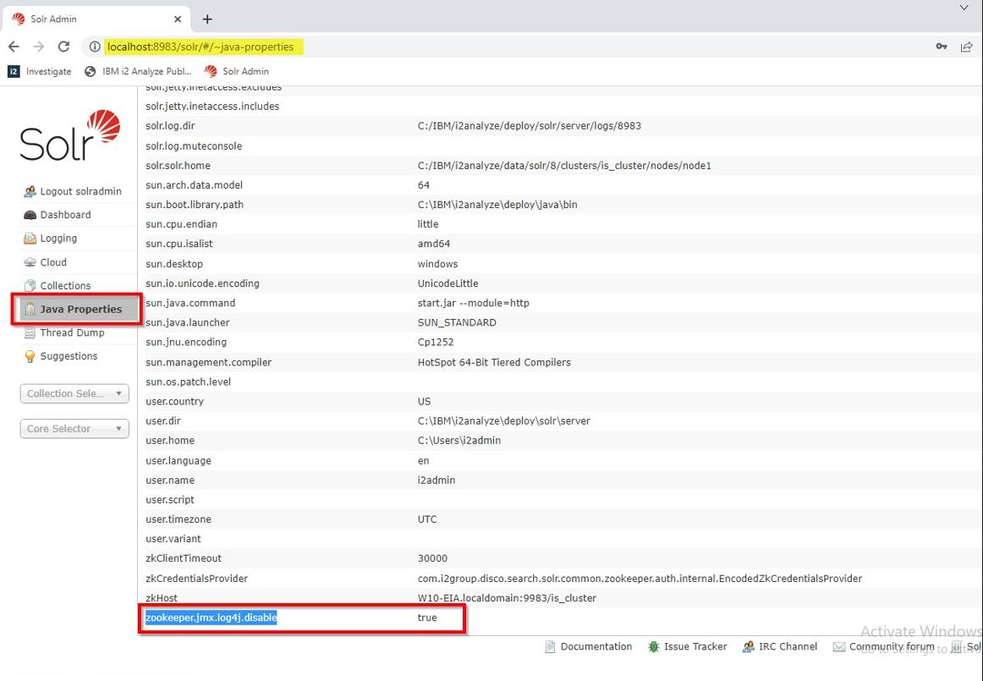The image size is (983, 681).
Task: Open the browser chevron dropdown top-right
Action: pos(962,8)
